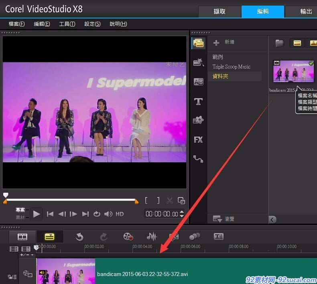
Task: Open the 設定(S) menu
Action: pos(92,24)
